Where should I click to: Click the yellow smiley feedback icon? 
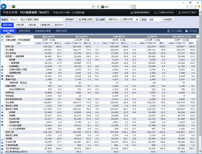pyautogui.click(x=199, y=6)
